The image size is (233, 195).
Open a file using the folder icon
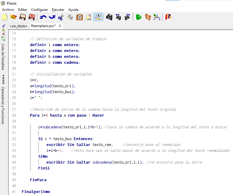tap(13, 17)
